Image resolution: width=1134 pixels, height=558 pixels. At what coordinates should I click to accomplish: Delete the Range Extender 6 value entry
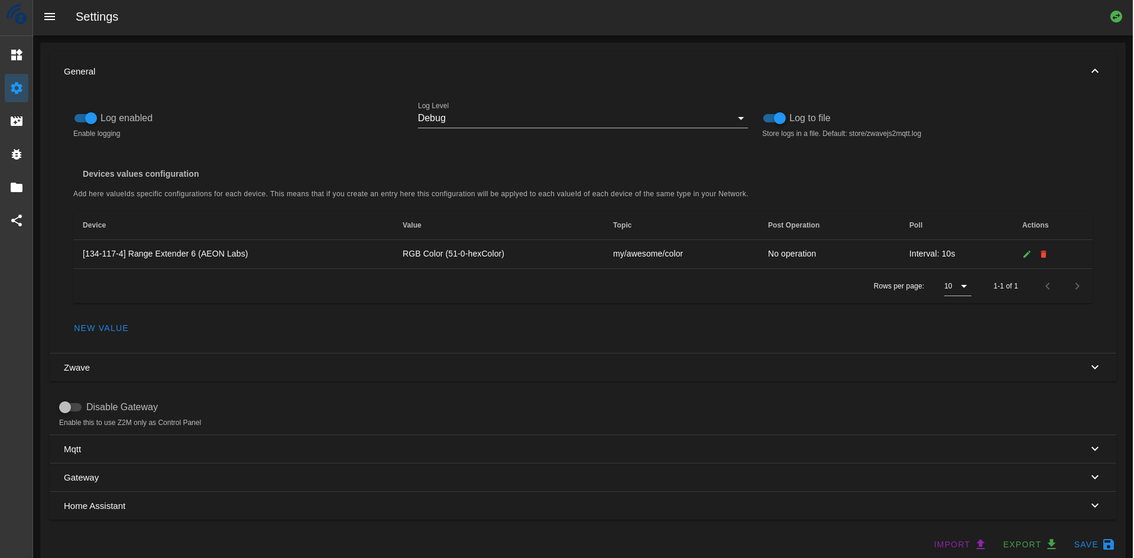click(1044, 254)
